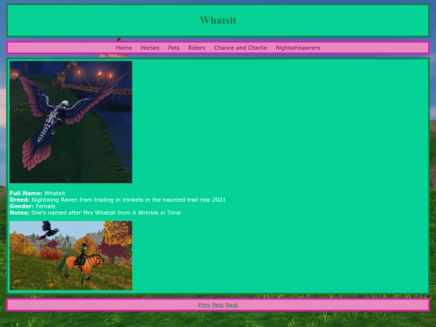Click the 'Notes:' label
This screenshot has height=327, width=436.
pyautogui.click(x=19, y=212)
